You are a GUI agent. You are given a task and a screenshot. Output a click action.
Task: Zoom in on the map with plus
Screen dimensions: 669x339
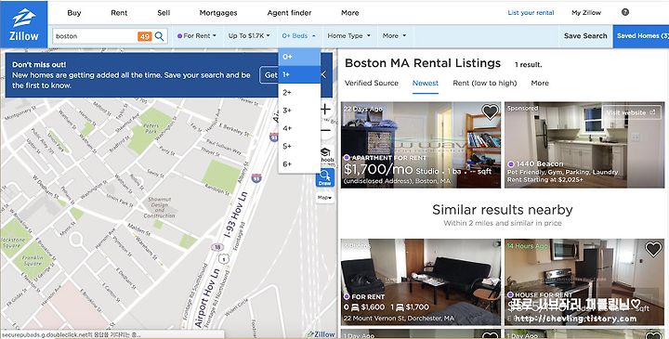[x=325, y=110]
